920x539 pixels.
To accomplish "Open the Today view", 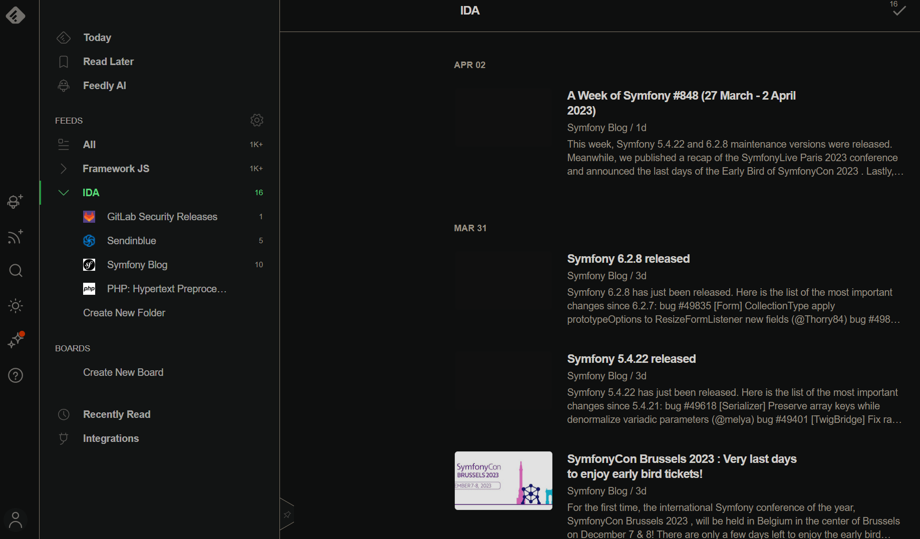I will pos(97,38).
